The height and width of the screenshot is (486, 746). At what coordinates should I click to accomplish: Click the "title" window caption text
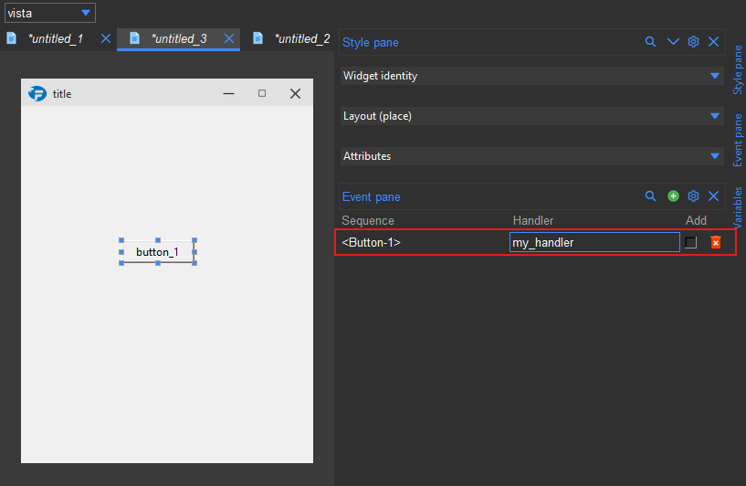point(62,94)
